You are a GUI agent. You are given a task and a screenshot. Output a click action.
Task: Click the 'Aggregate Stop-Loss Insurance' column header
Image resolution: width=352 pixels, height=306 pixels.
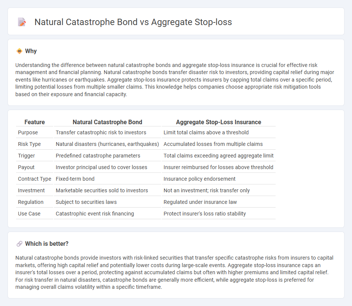click(x=218, y=122)
